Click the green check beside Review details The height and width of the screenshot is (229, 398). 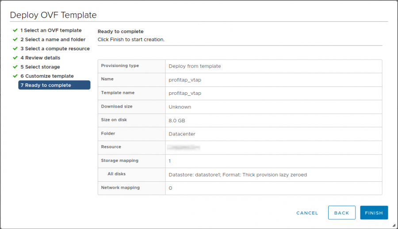(x=15, y=58)
